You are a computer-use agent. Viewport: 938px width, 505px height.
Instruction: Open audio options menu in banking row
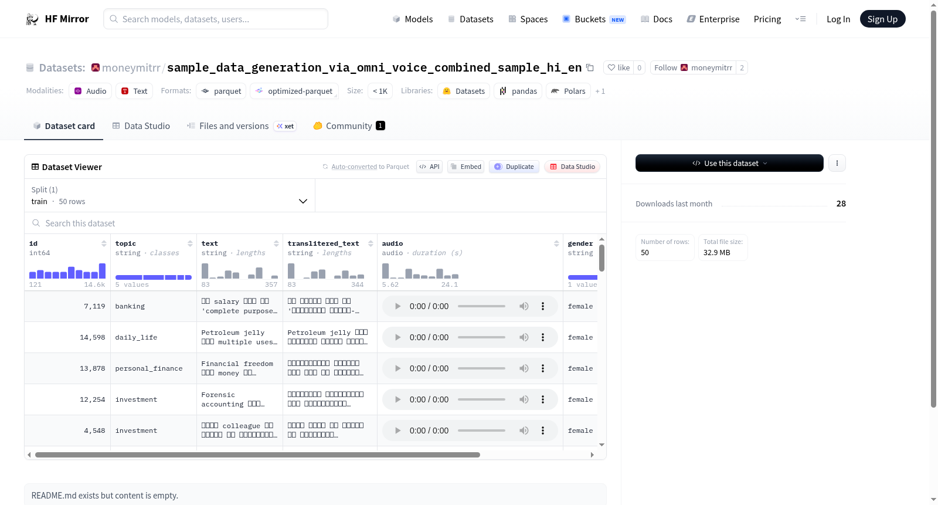pos(543,306)
